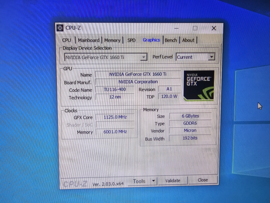Open the Bench tab
270x203 pixels.
pyautogui.click(x=171, y=40)
